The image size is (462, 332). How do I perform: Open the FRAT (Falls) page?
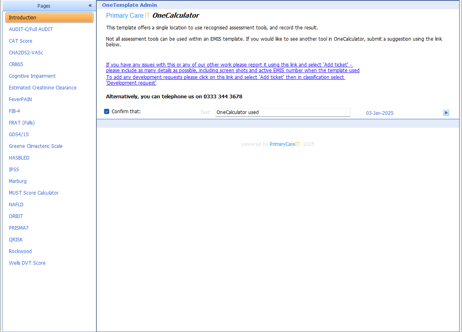22,123
